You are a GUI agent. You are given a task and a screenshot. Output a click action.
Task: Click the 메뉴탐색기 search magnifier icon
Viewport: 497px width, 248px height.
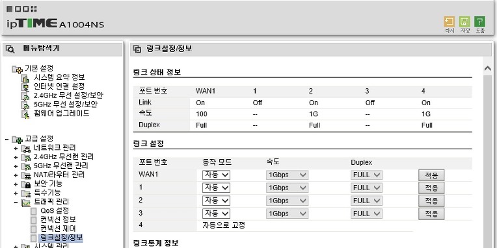[x=10, y=49]
